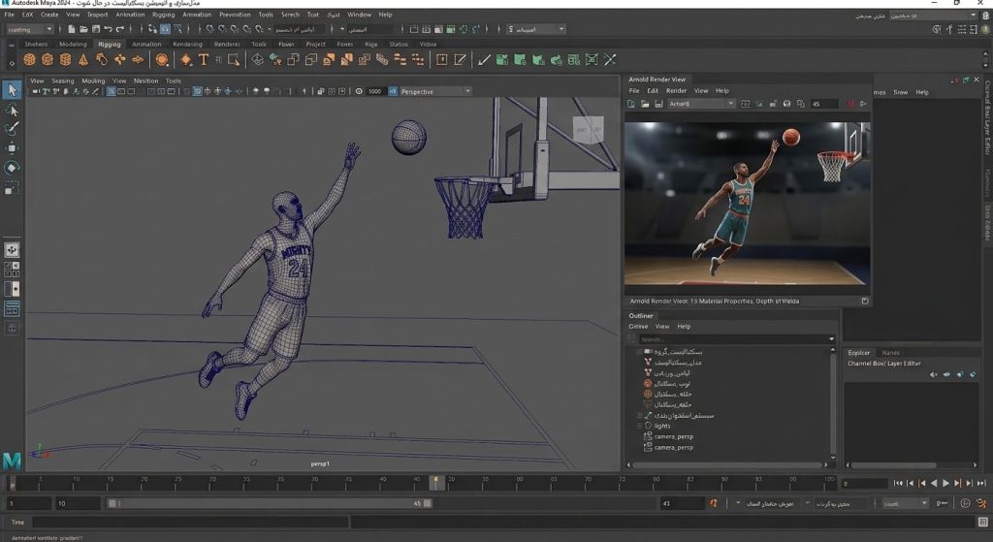Click the Go to start playback button

point(898,483)
